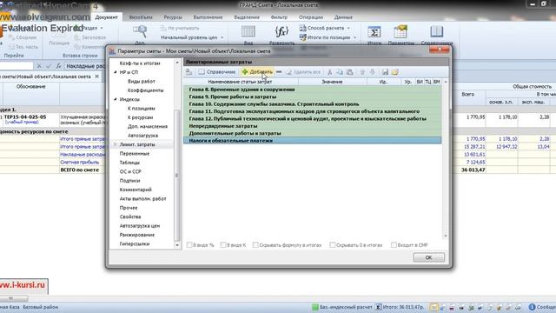The height and width of the screenshot is (313, 556).
Task: Select Подписи in the parameters tree
Action: tap(129, 181)
